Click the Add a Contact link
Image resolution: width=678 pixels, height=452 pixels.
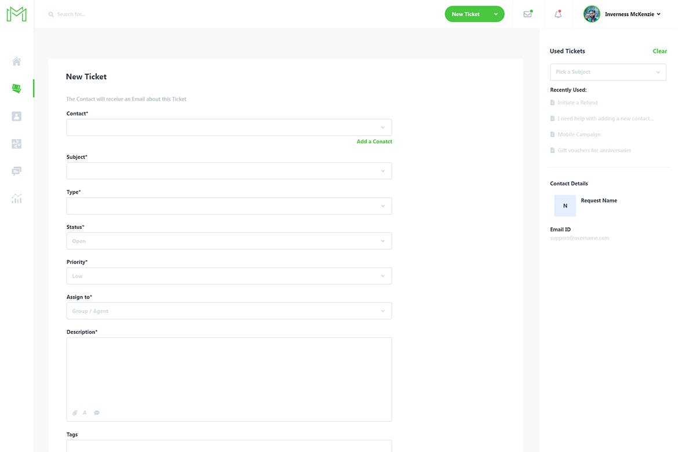374,141
